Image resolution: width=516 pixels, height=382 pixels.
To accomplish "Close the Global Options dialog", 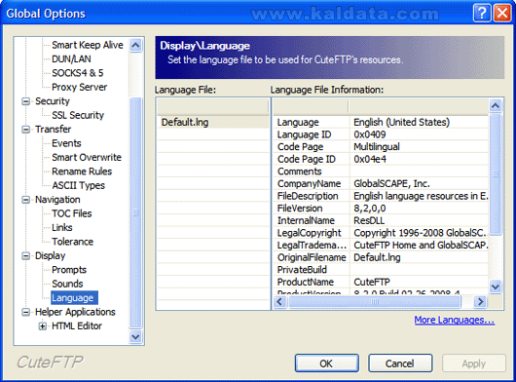I will (x=502, y=14).
